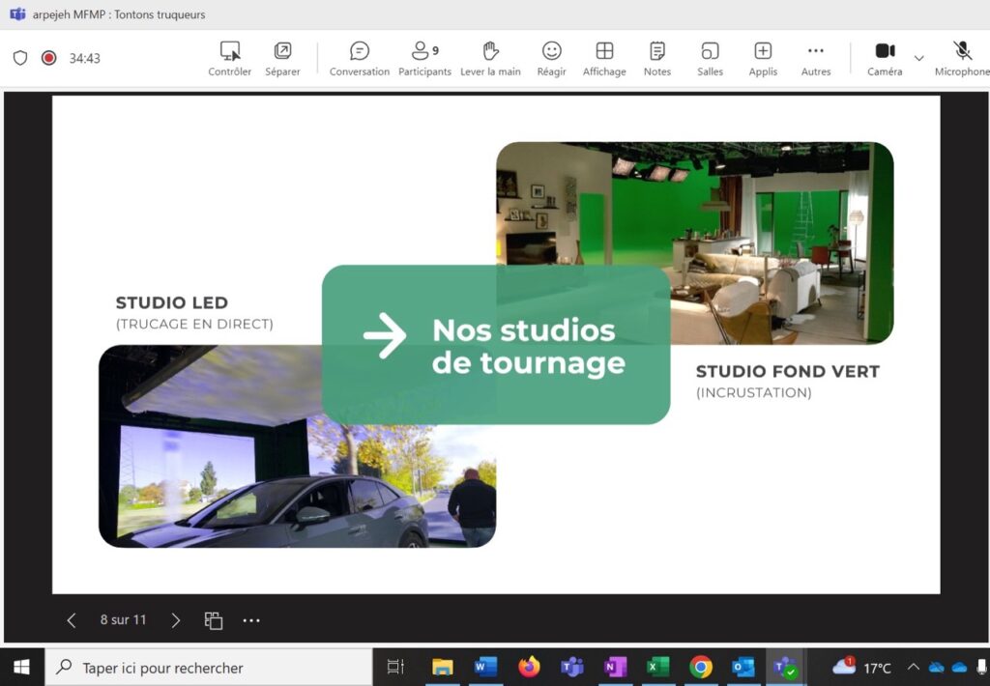Show the Participants list
Screen dimensions: 990x686
pyautogui.click(x=424, y=58)
